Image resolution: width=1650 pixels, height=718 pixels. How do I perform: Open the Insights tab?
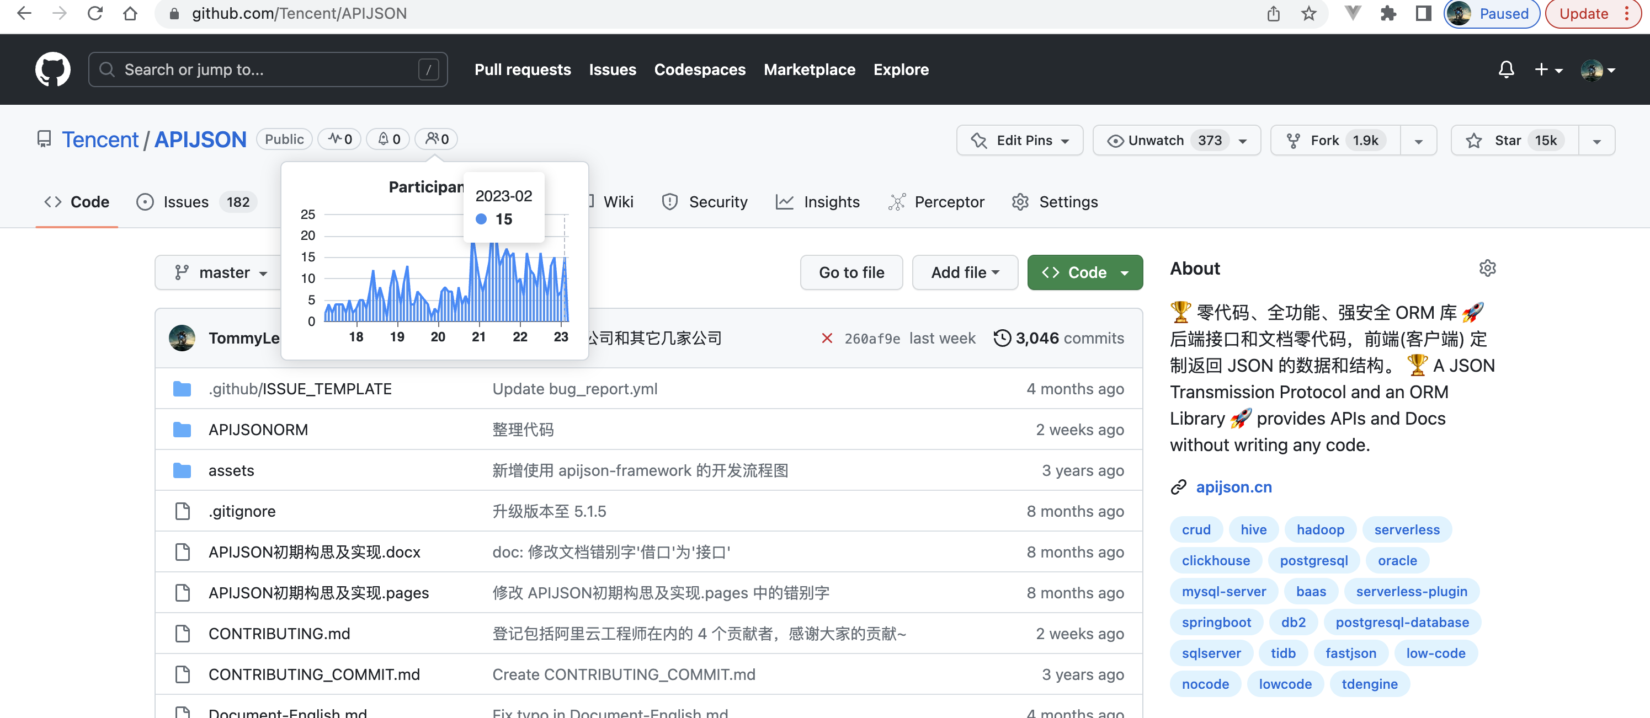coord(831,202)
